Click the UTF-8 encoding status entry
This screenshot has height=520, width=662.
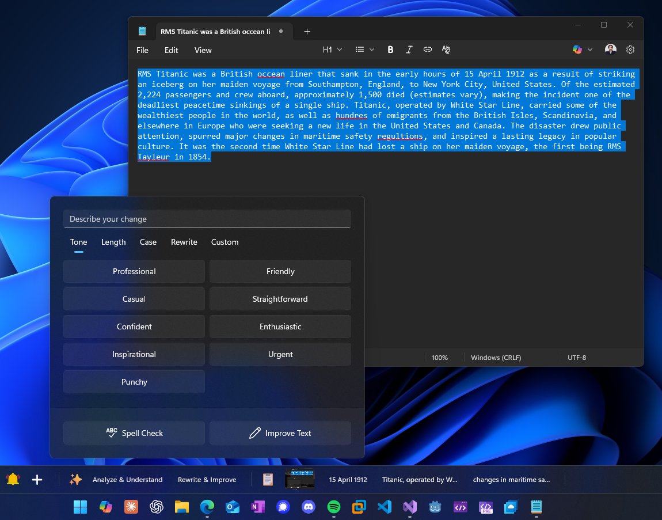click(577, 358)
